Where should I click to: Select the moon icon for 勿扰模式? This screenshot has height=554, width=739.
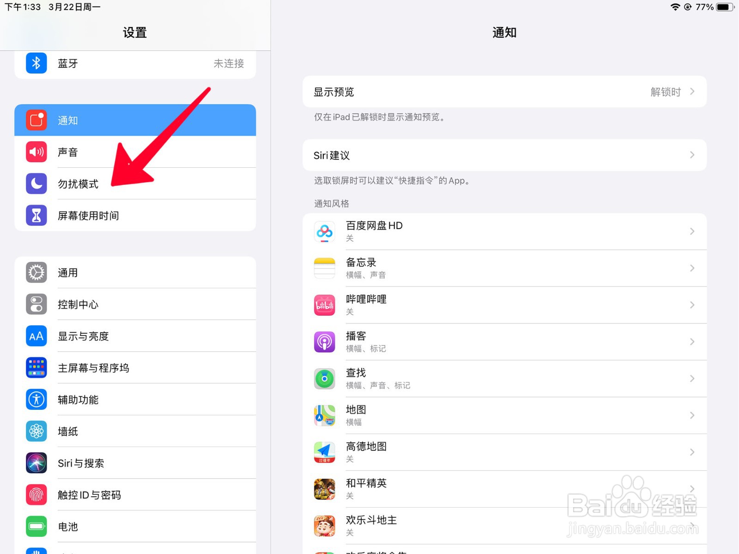(36, 183)
